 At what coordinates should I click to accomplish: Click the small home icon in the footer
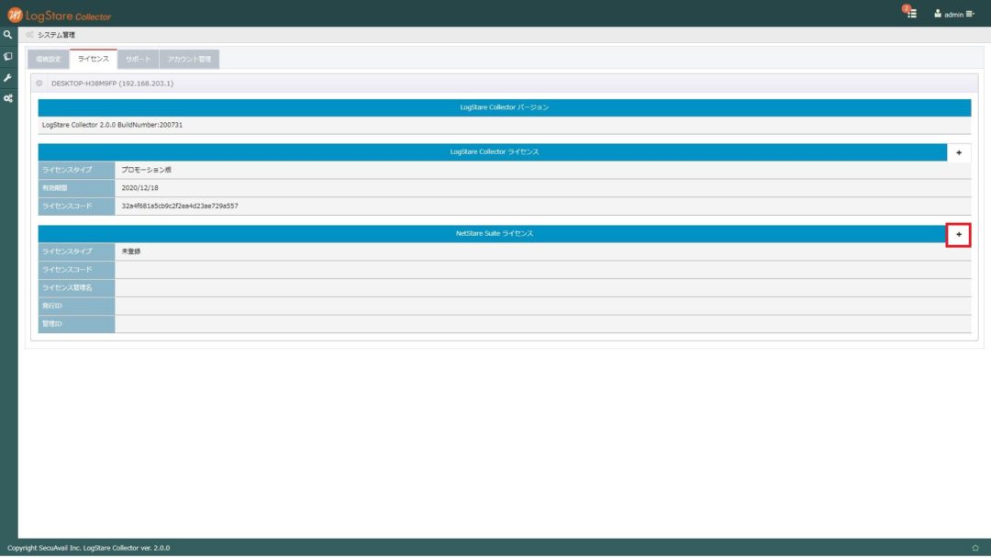pyautogui.click(x=975, y=548)
